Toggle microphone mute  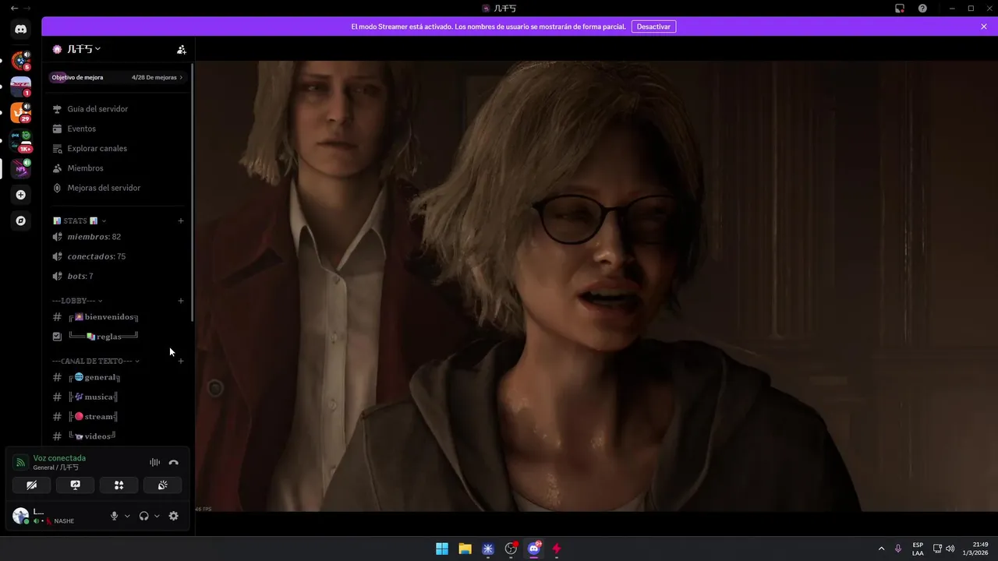[x=115, y=516]
